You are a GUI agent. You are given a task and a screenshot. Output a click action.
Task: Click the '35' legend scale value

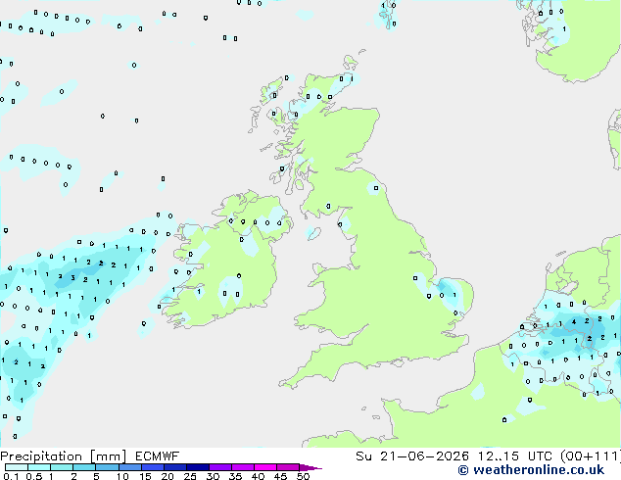coord(235,476)
